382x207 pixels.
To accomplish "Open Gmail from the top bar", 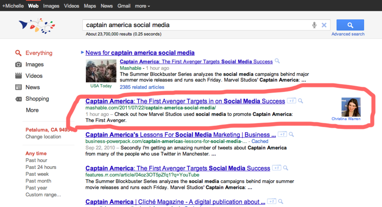I will pos(124,6).
